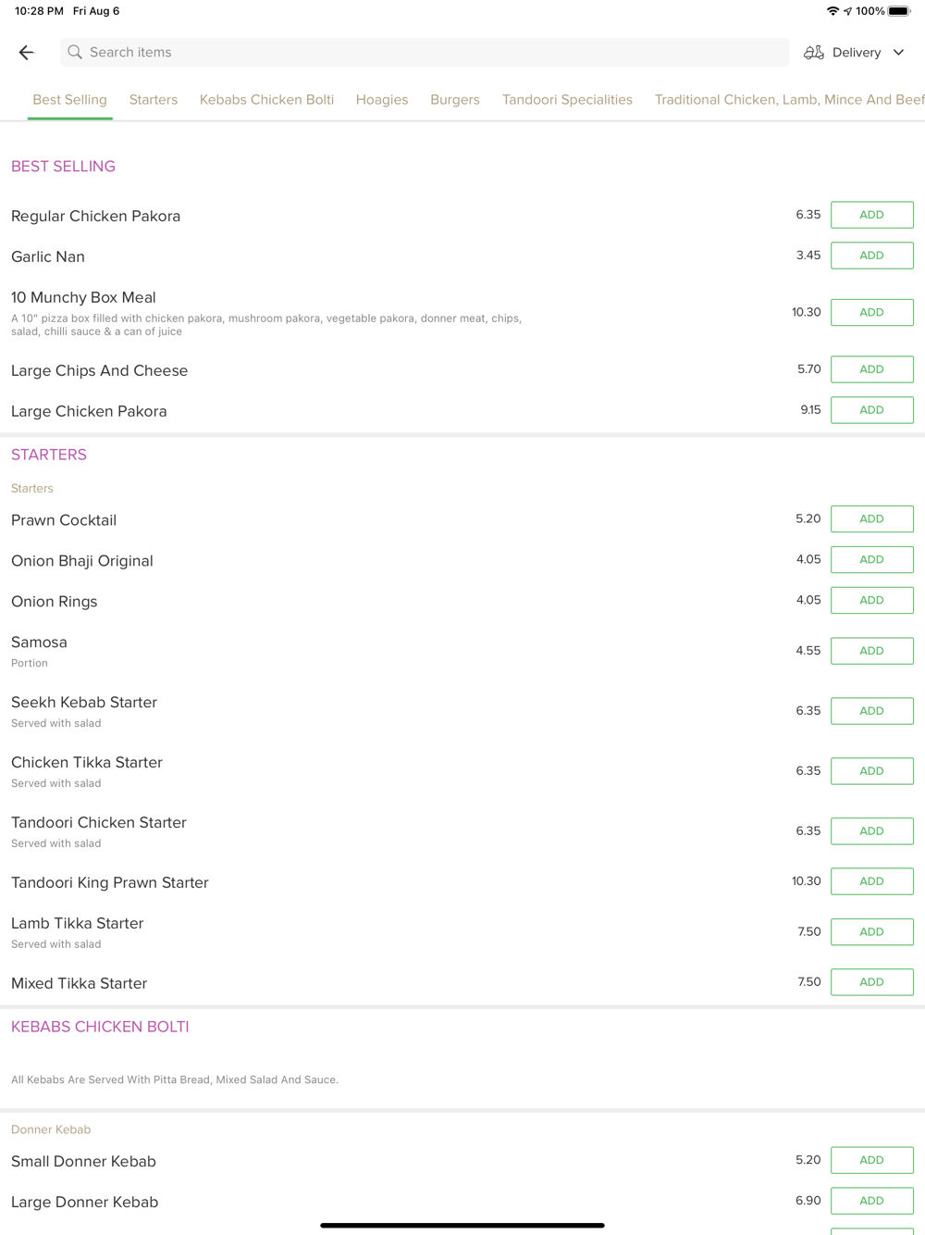Select the Tandoori Specialities tab
Screen dimensions: 925x1235
point(567,100)
